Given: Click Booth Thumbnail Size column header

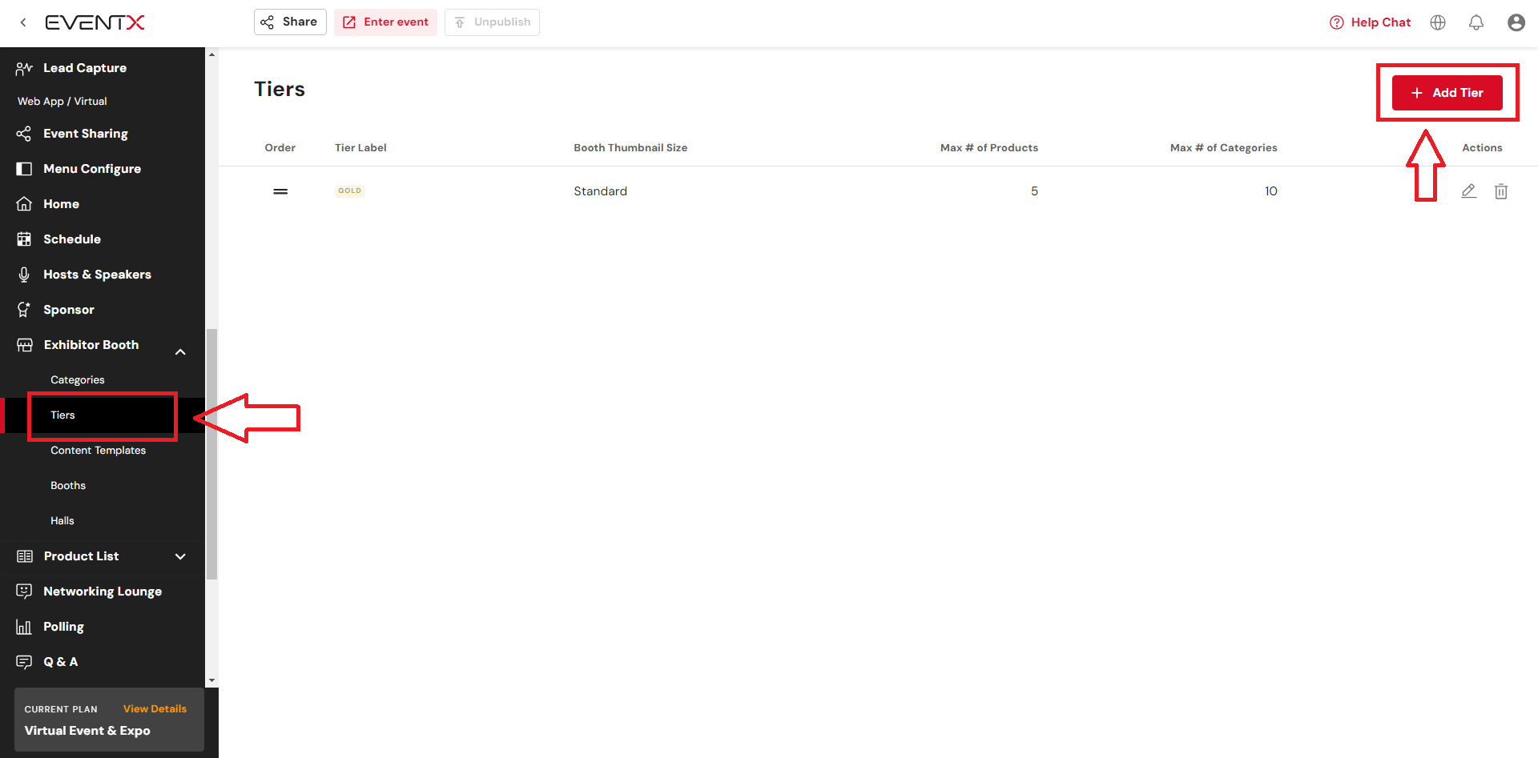Looking at the screenshot, I should click(x=630, y=148).
